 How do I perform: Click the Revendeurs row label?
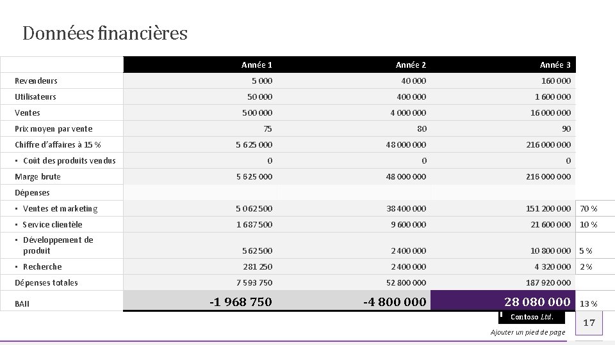[x=37, y=80]
